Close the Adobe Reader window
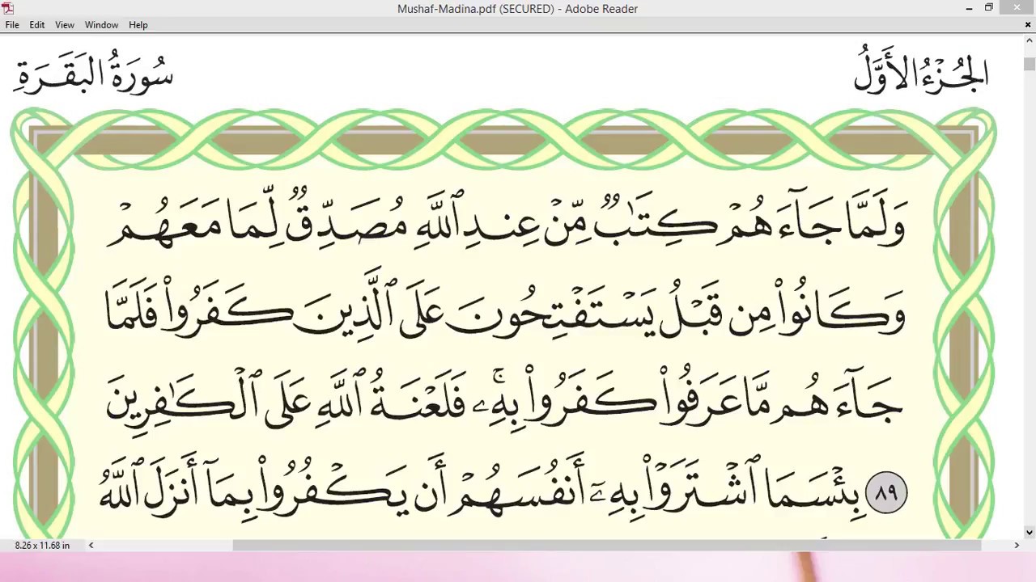This screenshot has width=1036, height=582. (1017, 8)
